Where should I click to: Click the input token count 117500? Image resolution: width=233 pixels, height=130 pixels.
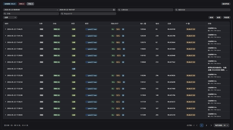143,109
